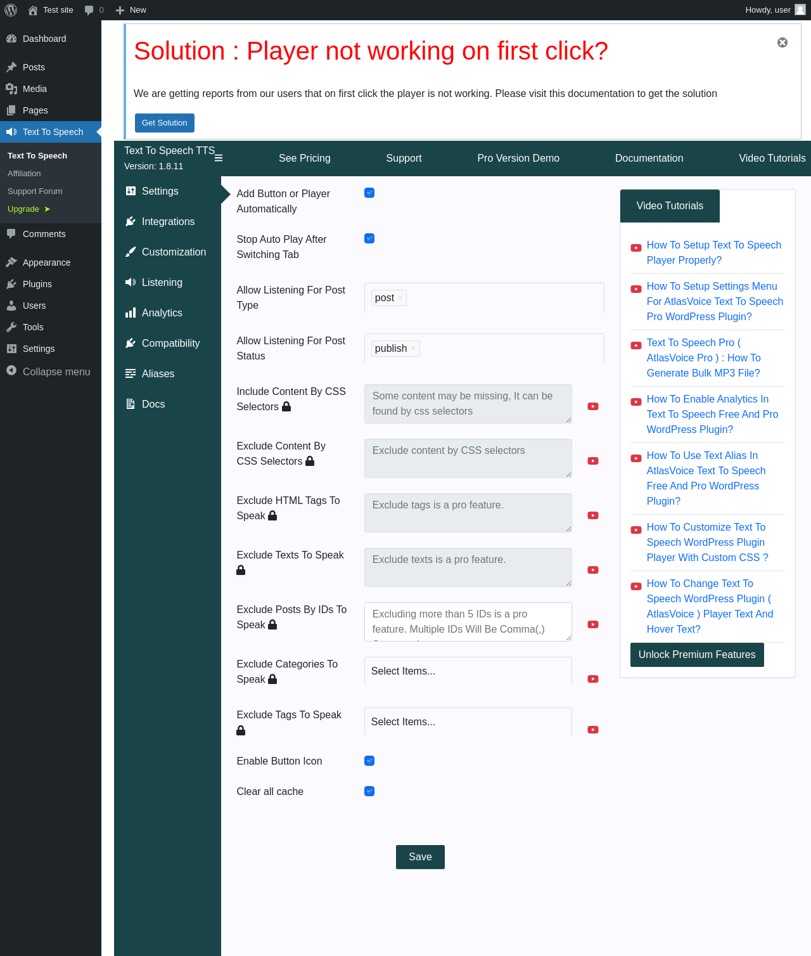811x956 pixels.
Task: Toggle Add Button or Player Automatically checkbox
Action: 369,193
